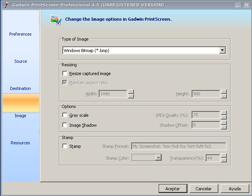
Task: Go to the Destination section
Action: pos(20,88)
